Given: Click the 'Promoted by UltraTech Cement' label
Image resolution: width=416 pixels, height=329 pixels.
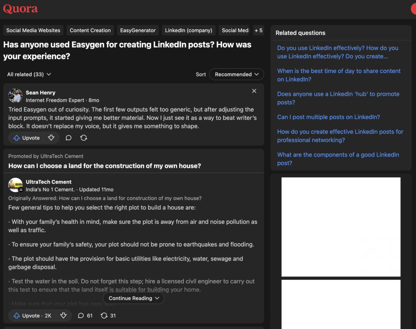Looking at the screenshot, I should pos(45,156).
